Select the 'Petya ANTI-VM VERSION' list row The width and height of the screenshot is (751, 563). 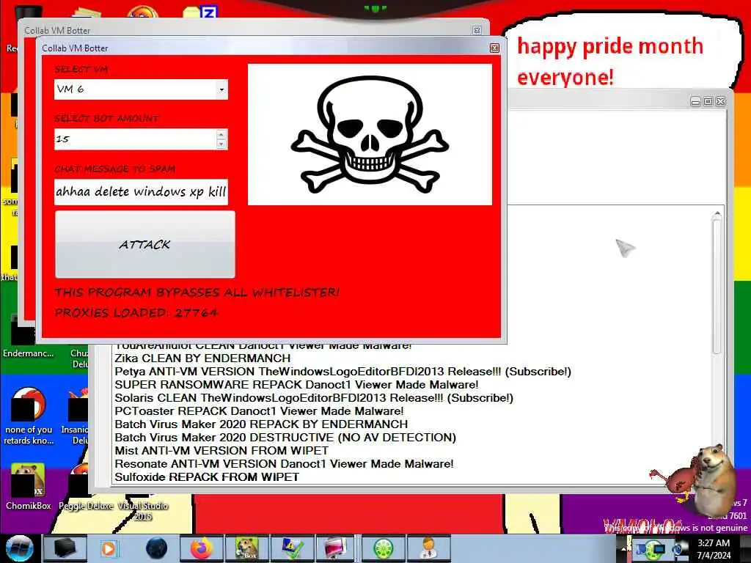(x=343, y=372)
